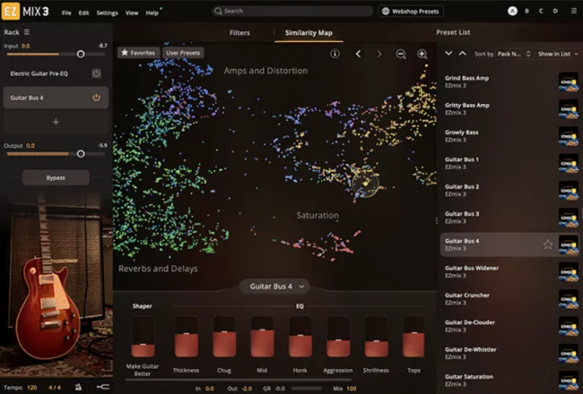Screen dimensions: 583x394
Task: Select the Growly Bass preset
Action: 509,136
